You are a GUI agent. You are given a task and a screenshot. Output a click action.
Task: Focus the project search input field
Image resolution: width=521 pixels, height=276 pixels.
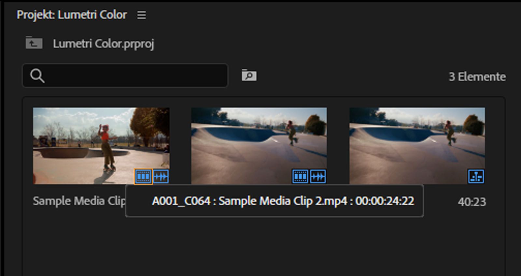tap(125, 76)
